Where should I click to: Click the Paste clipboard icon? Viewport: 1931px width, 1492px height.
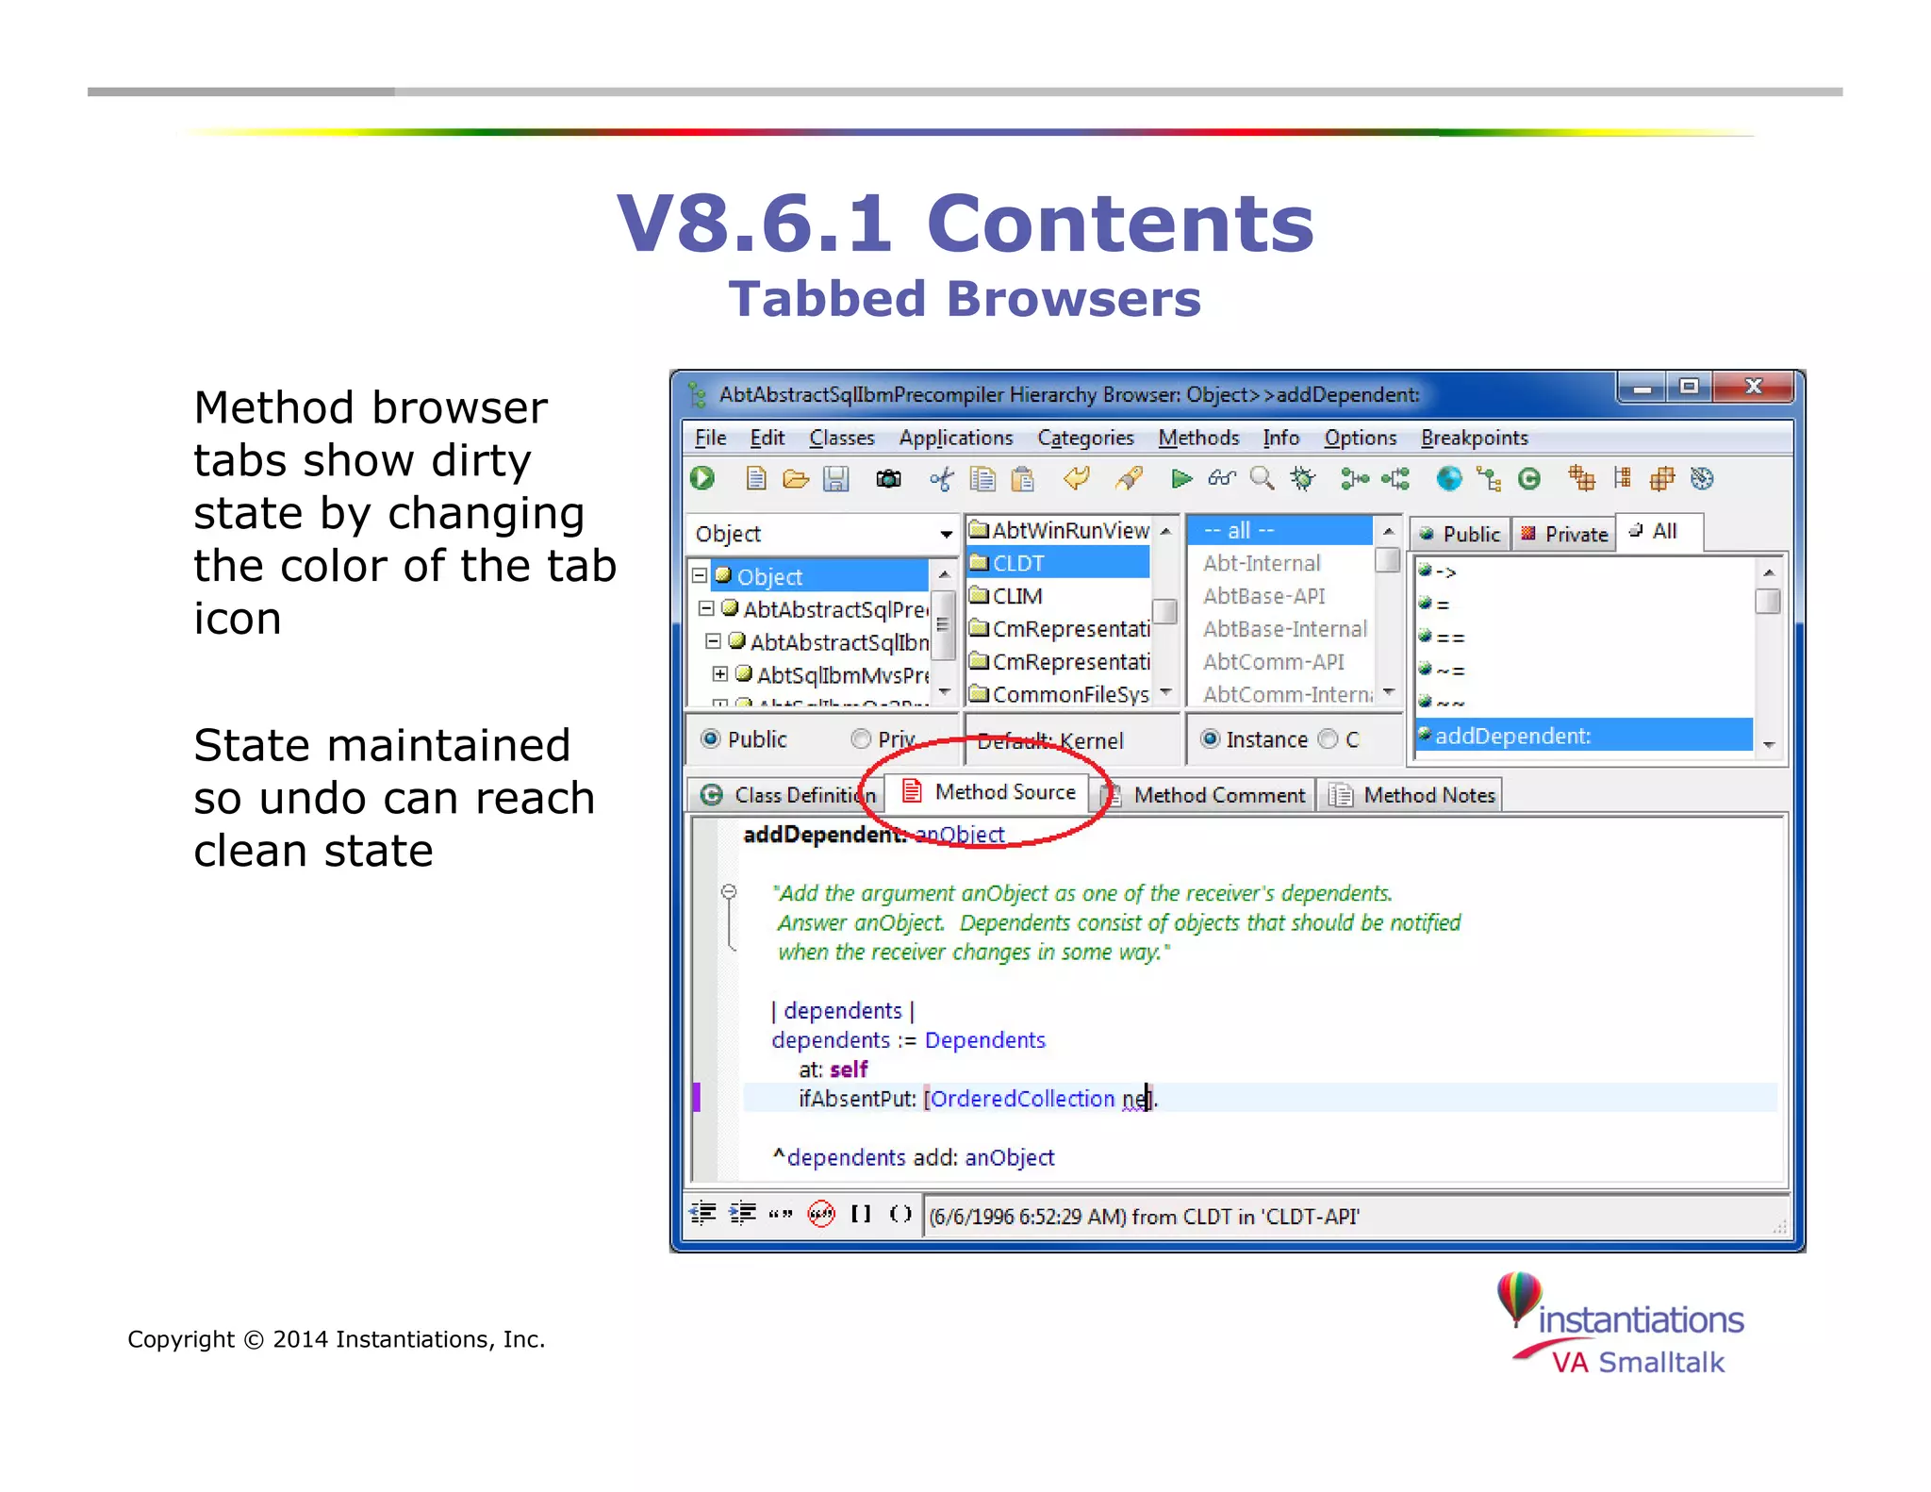click(1023, 479)
